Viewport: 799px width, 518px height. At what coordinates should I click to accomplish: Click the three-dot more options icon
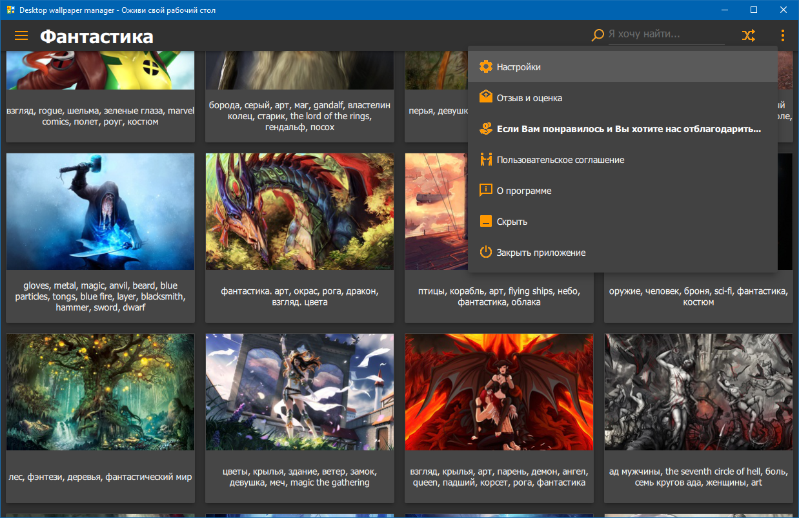click(782, 35)
